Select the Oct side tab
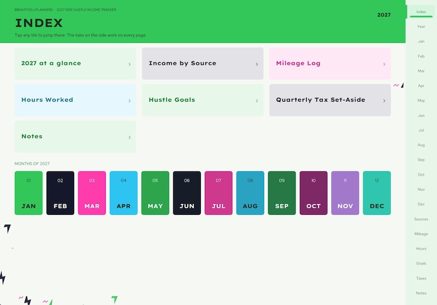 point(421,175)
